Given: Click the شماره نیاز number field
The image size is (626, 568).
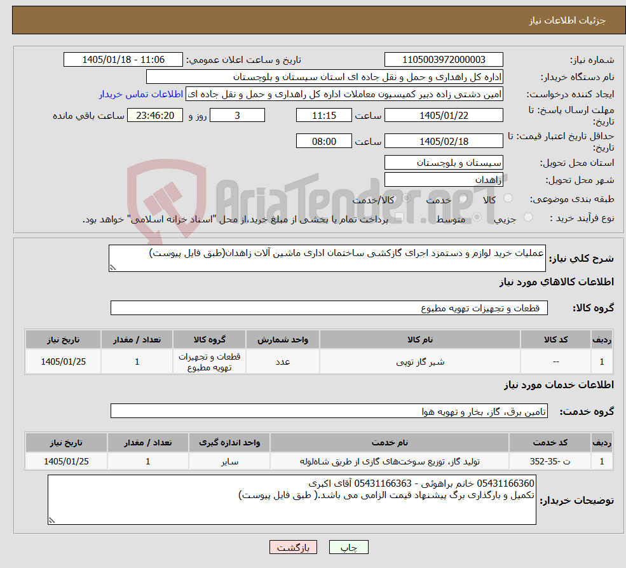Looking at the screenshot, I should pyautogui.click(x=444, y=60).
